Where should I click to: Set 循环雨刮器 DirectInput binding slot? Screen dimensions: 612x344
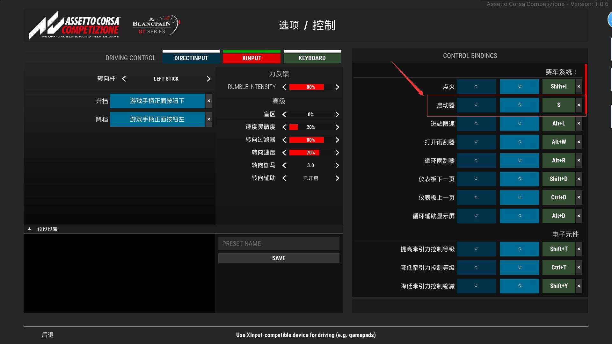tap(476, 161)
